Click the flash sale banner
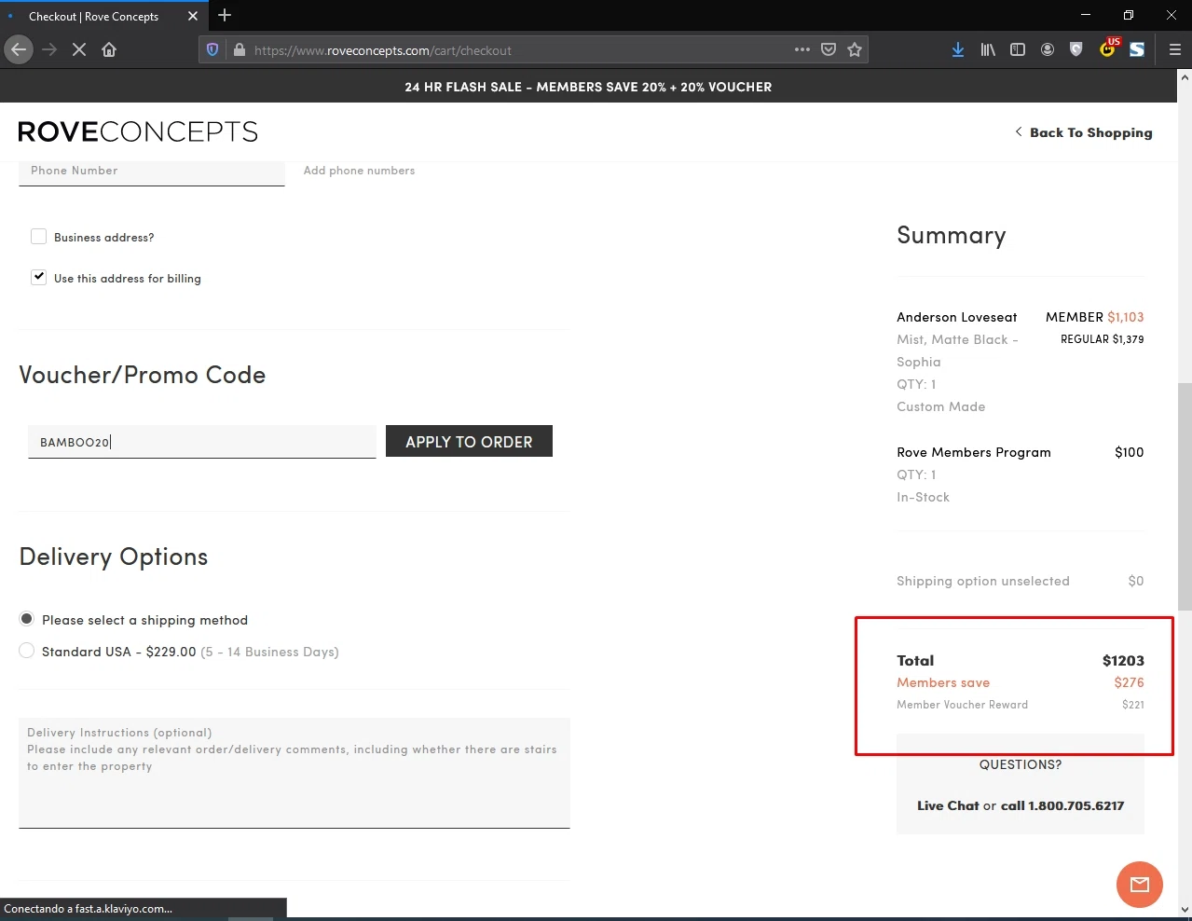Image resolution: width=1192 pixels, height=921 pixels. [x=588, y=87]
